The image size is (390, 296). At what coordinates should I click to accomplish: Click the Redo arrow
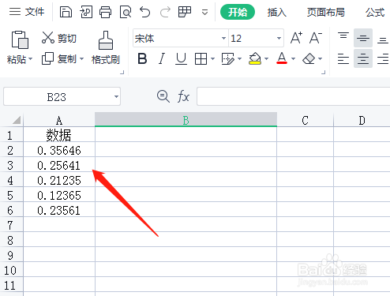[x=165, y=12]
